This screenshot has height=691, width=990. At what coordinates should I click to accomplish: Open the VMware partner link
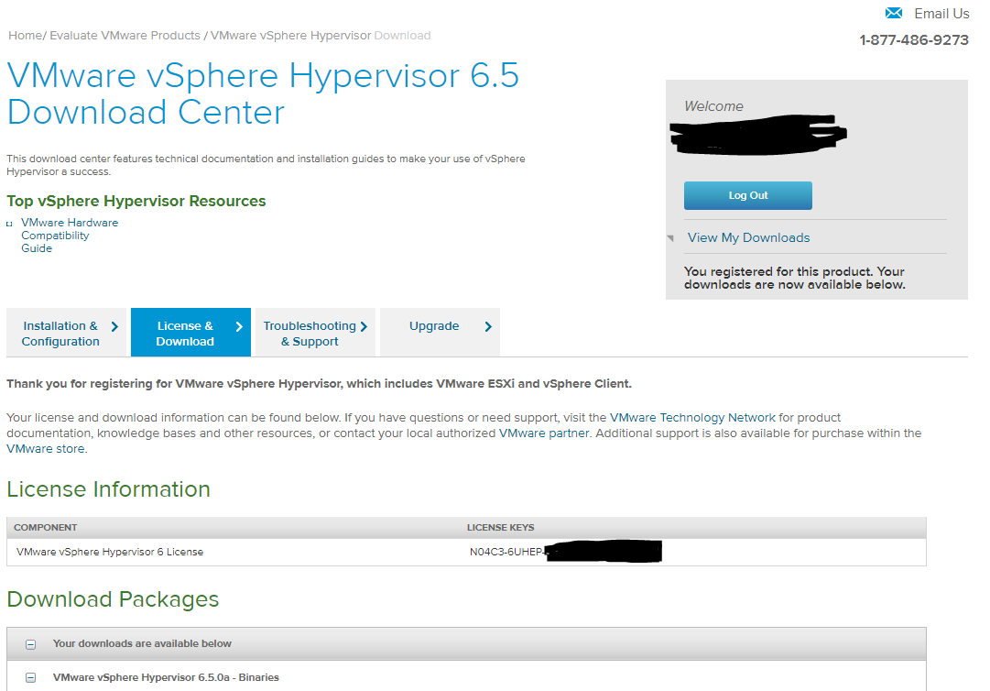[544, 433]
